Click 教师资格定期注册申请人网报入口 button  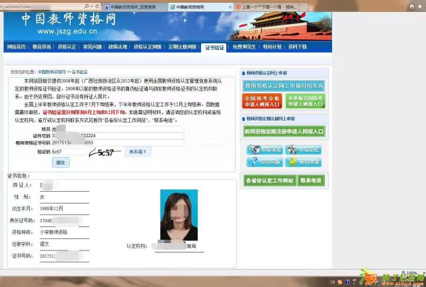pos(283,131)
